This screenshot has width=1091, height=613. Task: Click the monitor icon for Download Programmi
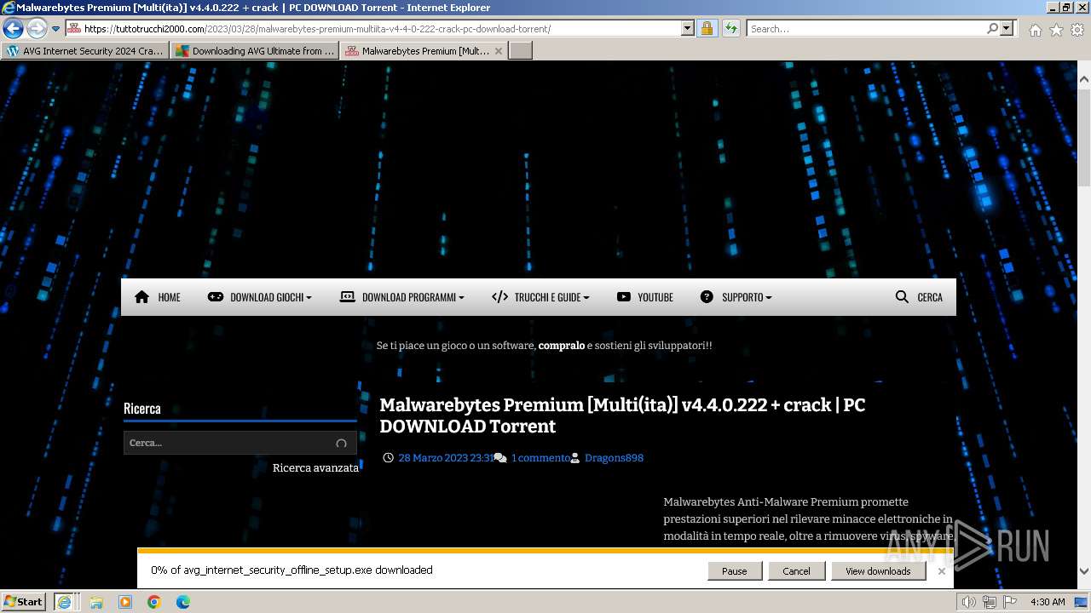coord(347,297)
